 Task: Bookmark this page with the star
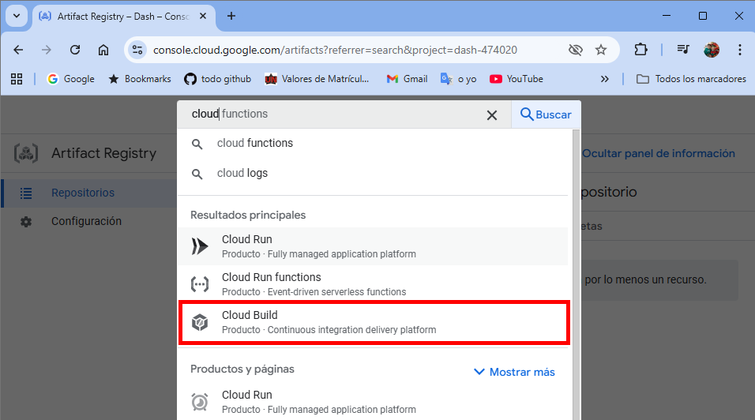[x=600, y=50]
